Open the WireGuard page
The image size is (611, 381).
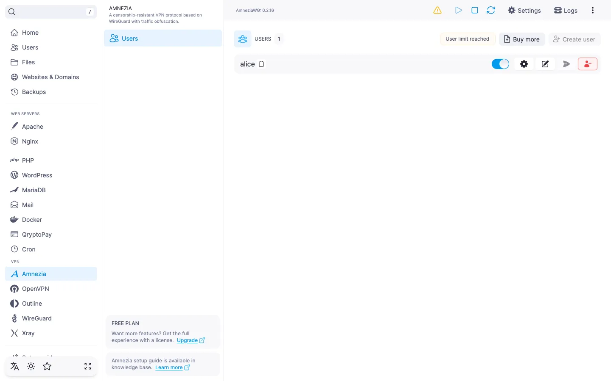coord(51,318)
